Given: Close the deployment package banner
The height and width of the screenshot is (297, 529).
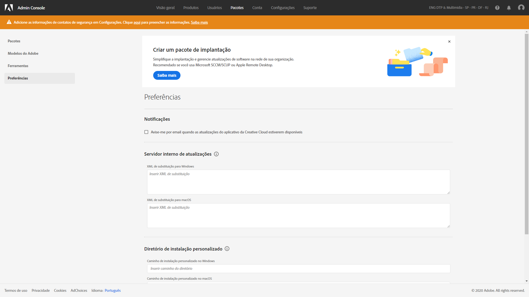Looking at the screenshot, I should tap(449, 42).
